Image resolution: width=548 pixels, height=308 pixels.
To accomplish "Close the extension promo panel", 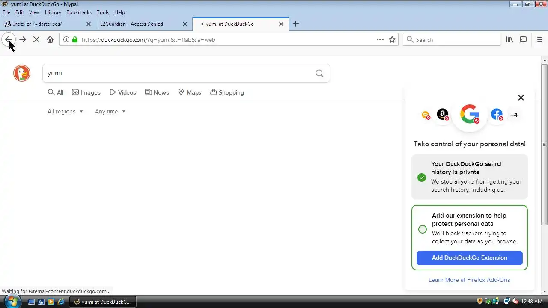I will (521, 98).
